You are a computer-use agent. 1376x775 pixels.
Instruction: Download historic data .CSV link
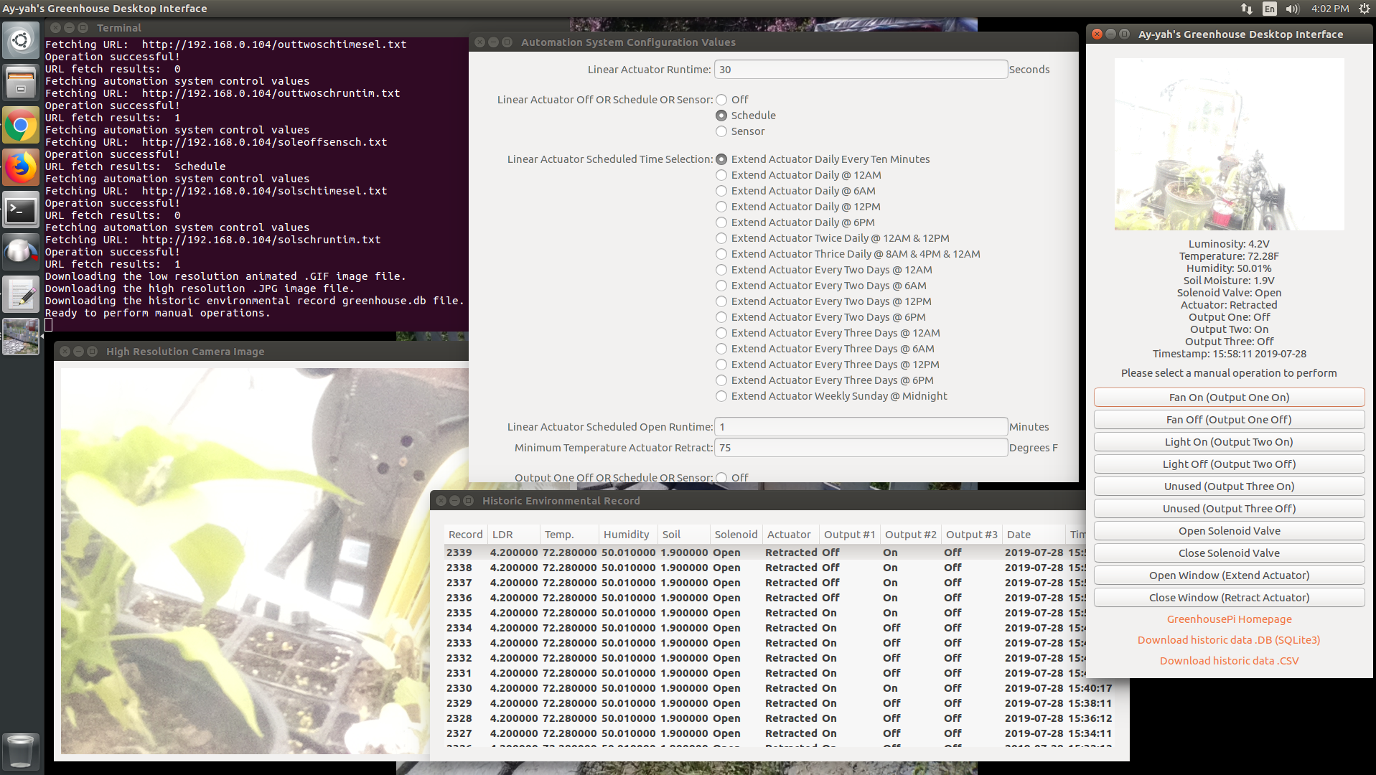pyautogui.click(x=1229, y=661)
